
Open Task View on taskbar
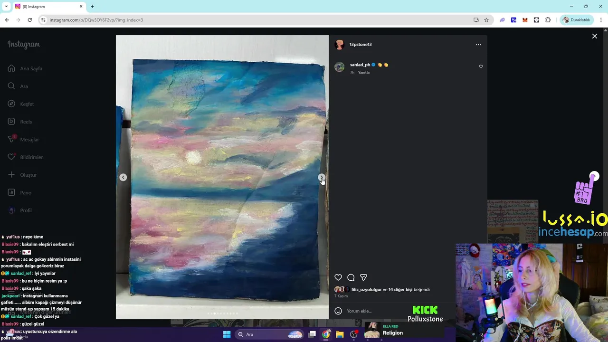tap(312, 334)
